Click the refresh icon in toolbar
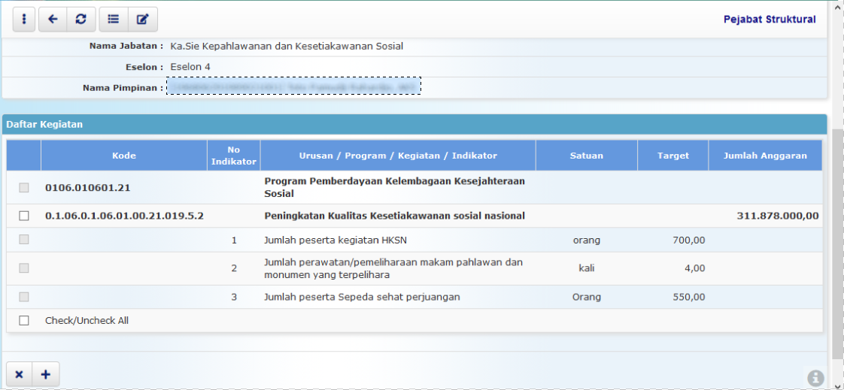 click(80, 20)
